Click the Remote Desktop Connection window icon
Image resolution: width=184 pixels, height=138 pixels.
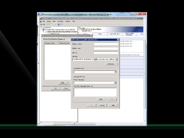(39, 14)
